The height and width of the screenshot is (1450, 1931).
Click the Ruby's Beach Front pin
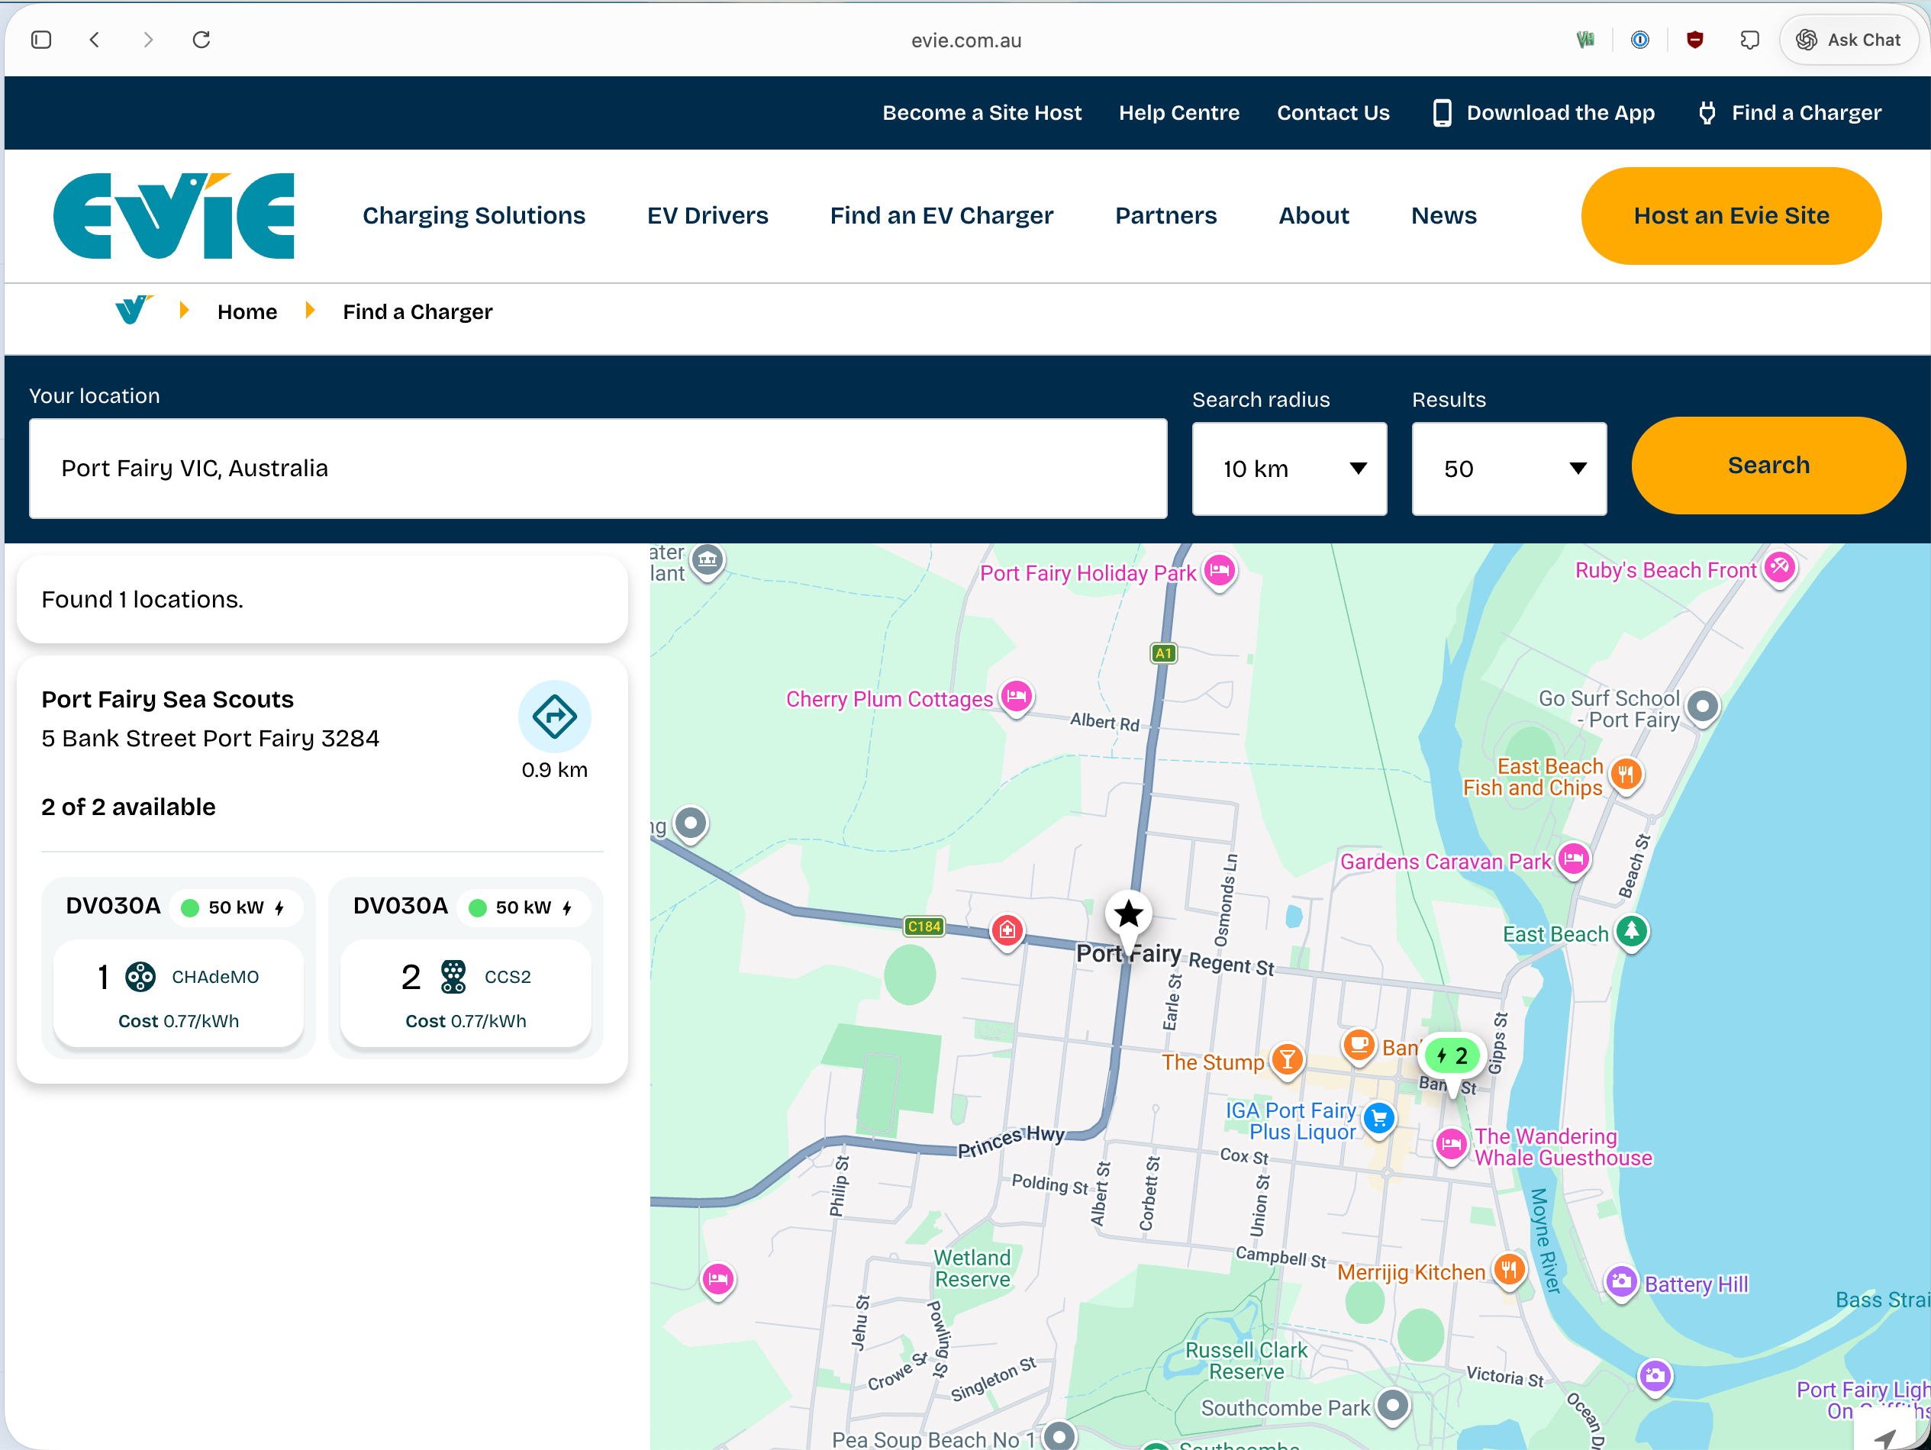click(x=1779, y=569)
